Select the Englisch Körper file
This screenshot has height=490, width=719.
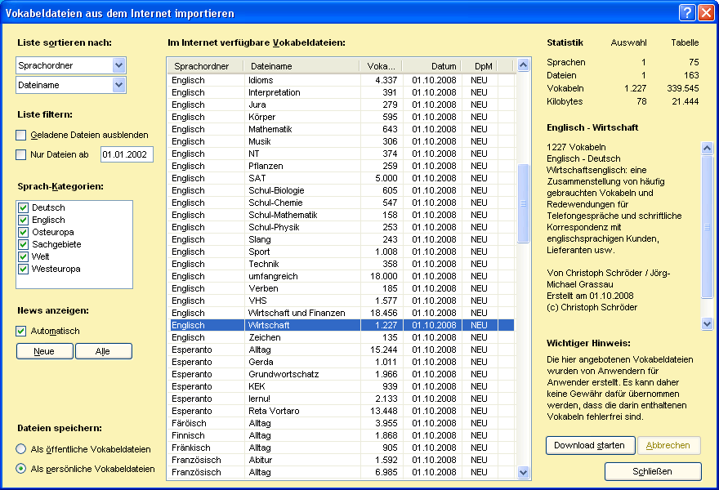point(342,117)
